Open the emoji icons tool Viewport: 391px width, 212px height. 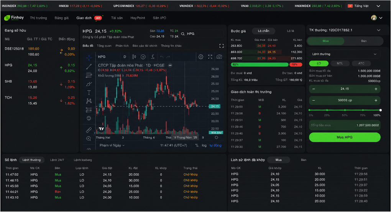[x=89, y=118]
